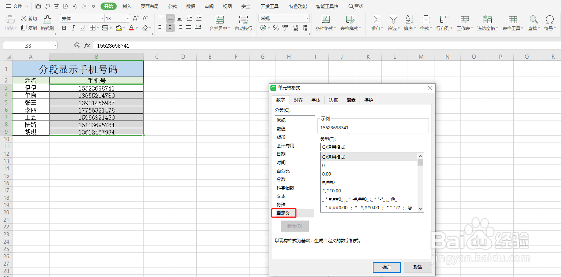Click the fill color bucket icon
This screenshot has height=277, width=561.
119,28
